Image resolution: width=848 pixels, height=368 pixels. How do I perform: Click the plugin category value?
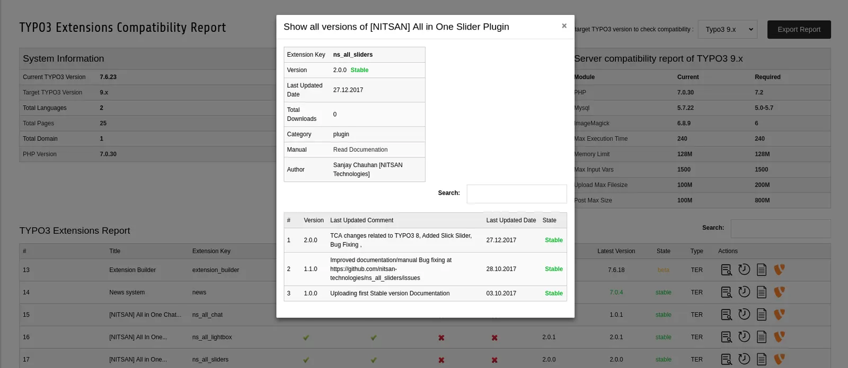341,134
